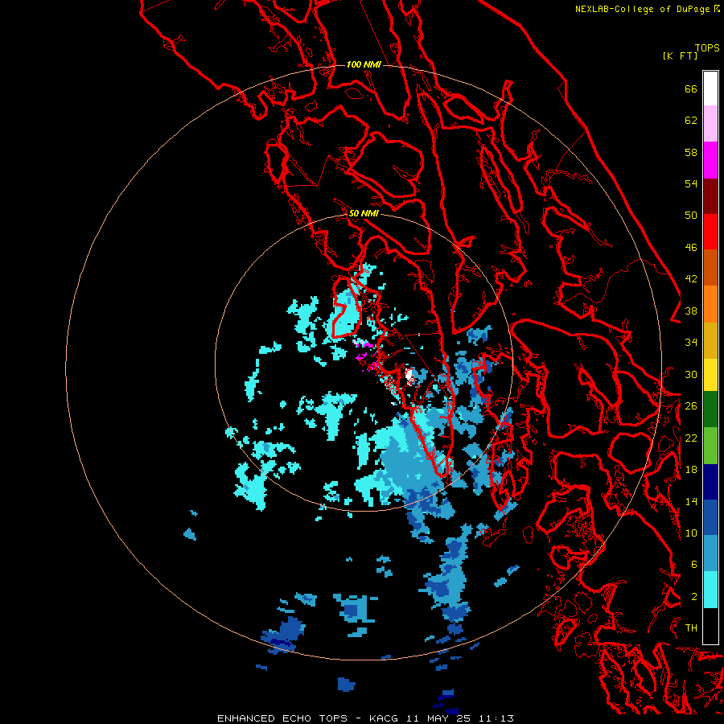Image resolution: width=724 pixels, height=724 pixels.
Task: Click the yellow 34 kft legend swatch
Action: 710,375
